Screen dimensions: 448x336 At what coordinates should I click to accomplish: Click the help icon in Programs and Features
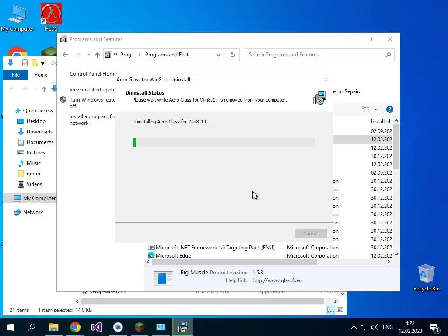tap(389, 109)
